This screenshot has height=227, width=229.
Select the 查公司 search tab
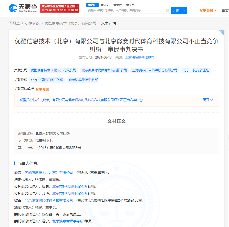[x=105, y=5]
